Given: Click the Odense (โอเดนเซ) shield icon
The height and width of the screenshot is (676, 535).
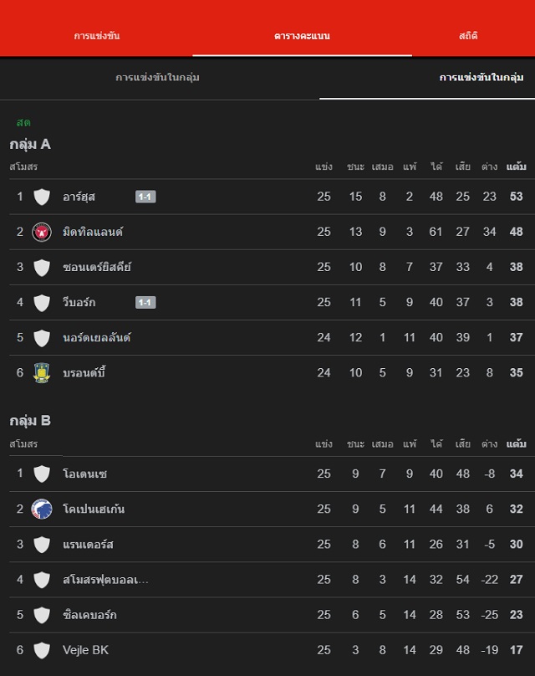Looking at the screenshot, I should click(x=42, y=474).
